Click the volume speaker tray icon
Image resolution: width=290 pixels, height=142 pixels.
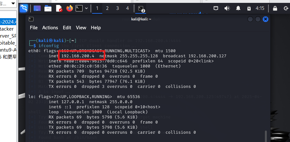[x=227, y=8]
